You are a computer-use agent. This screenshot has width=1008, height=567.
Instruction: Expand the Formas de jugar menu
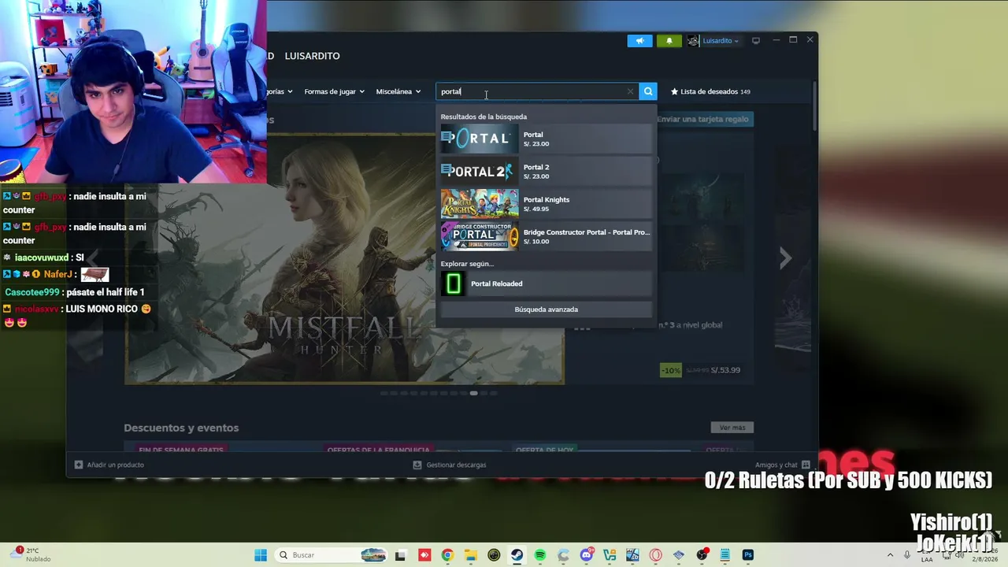click(x=334, y=91)
